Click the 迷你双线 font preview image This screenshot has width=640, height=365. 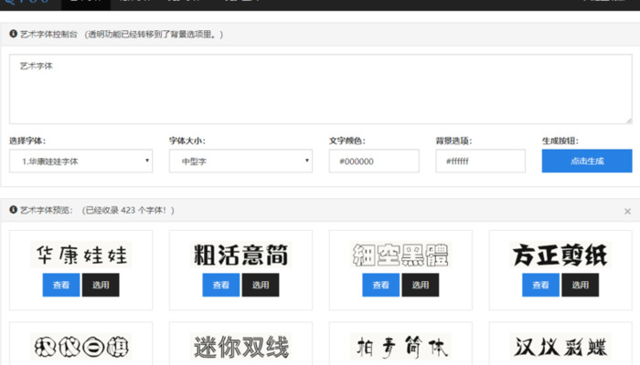tap(240, 347)
